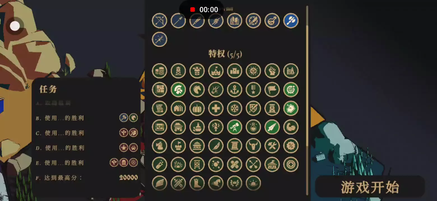Tap the white floating assistive dot
The height and width of the screenshot is (201, 437).
(x=15, y=26)
